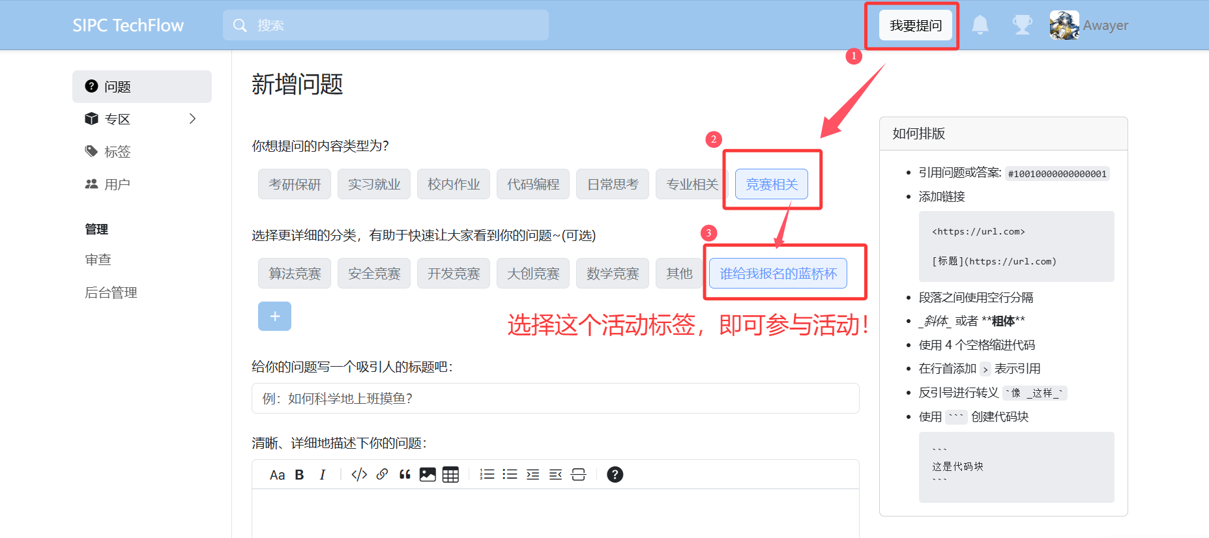Click the plus button to add tag

[274, 316]
